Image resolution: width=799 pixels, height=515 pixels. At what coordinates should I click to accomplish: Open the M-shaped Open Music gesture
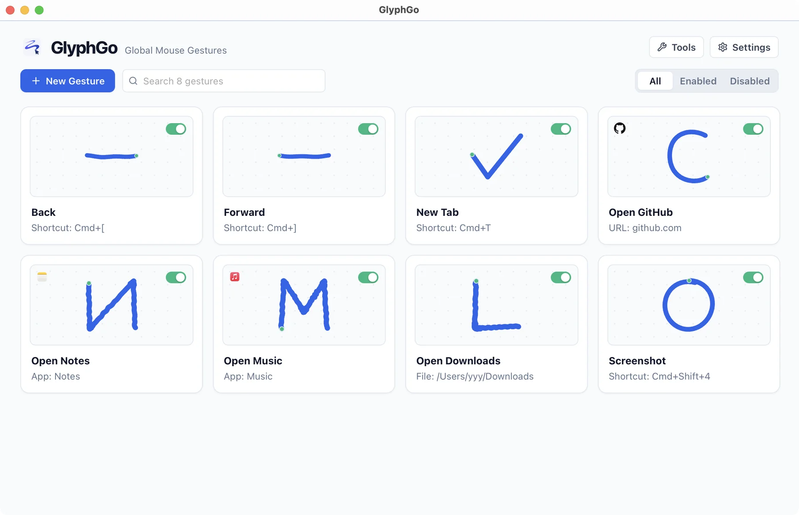[x=304, y=305]
